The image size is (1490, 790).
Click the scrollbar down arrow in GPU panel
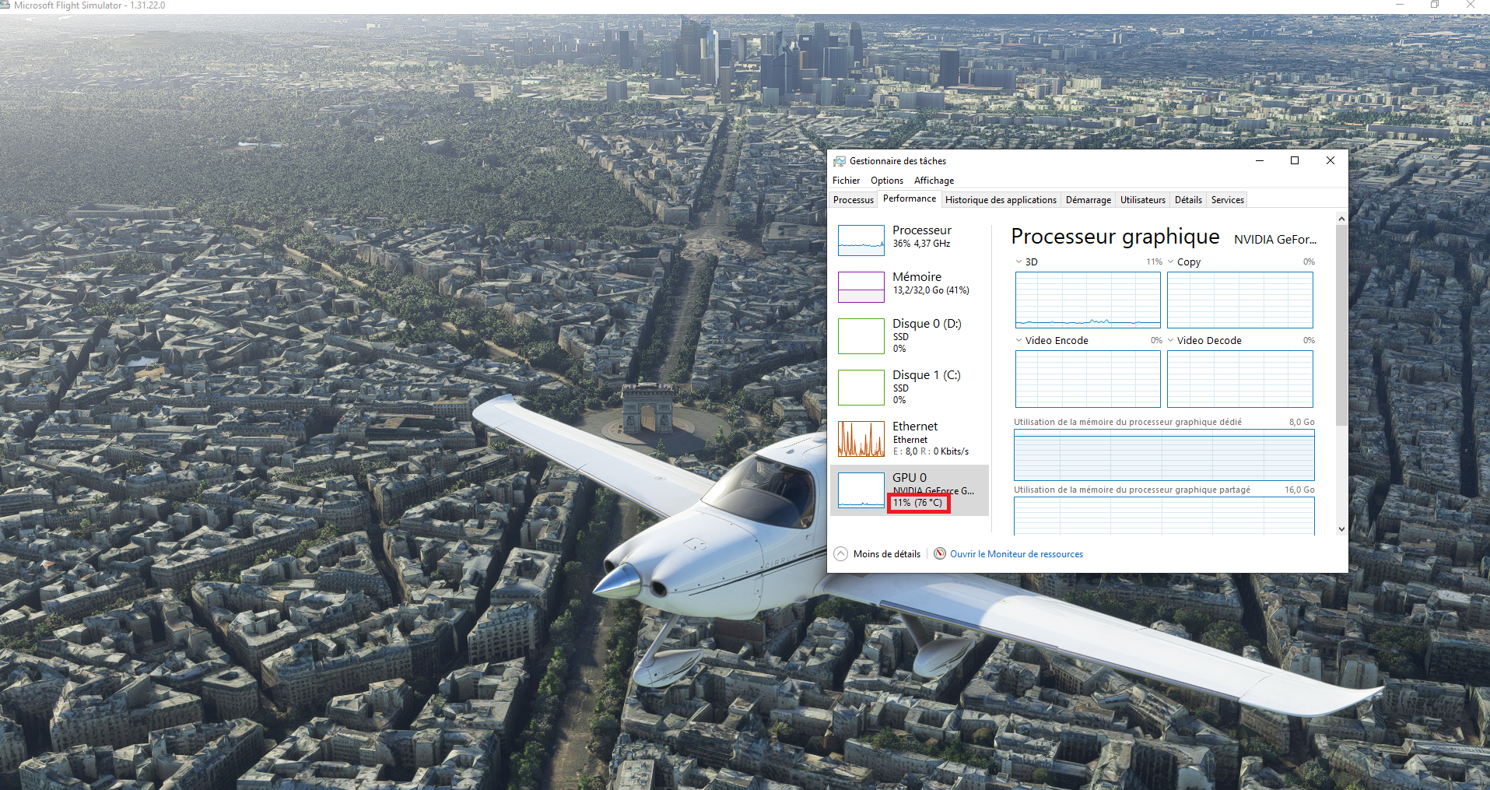tap(1341, 529)
